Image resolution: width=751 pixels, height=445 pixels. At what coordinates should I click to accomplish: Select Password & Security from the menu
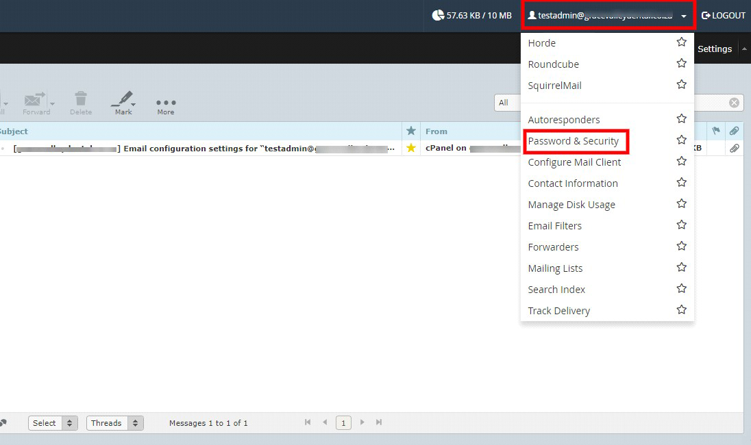[x=576, y=140]
